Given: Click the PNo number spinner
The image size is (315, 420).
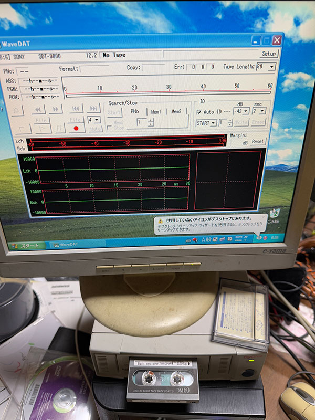Looking at the screenshot, I should click(x=151, y=122).
